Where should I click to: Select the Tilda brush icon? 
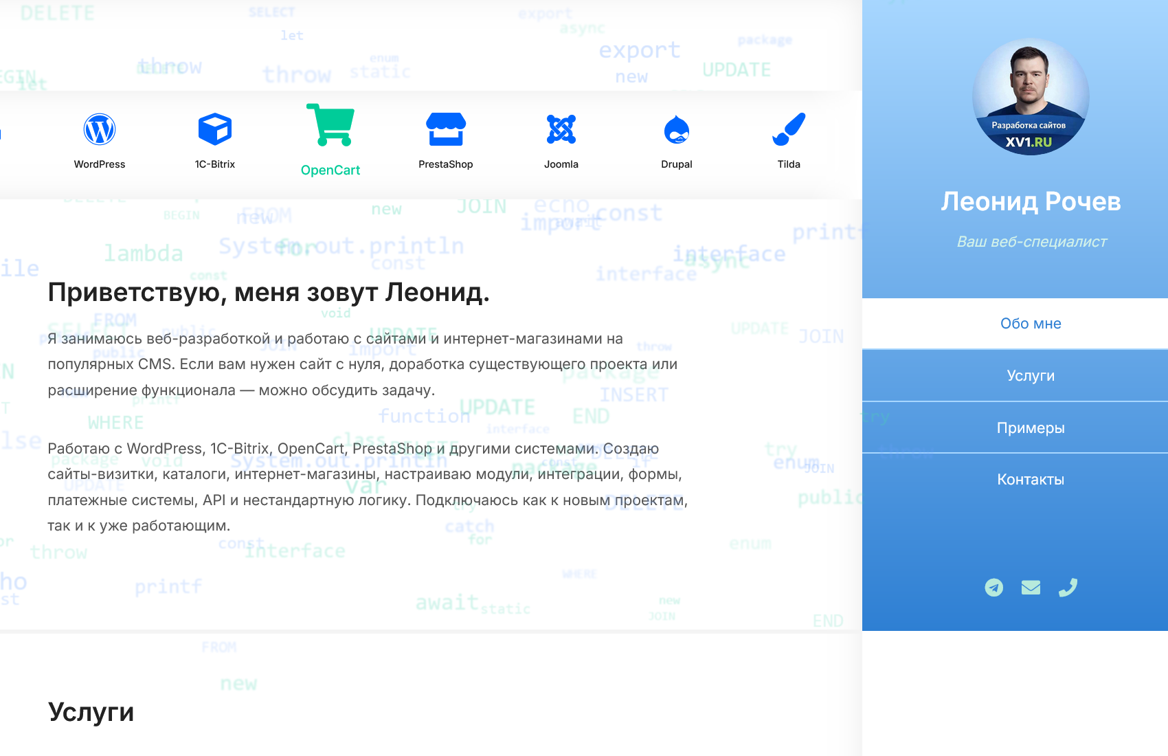point(789,128)
